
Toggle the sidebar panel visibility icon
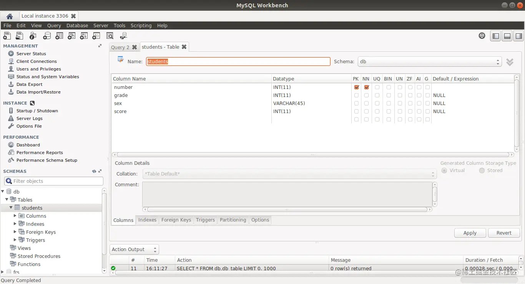(495, 36)
